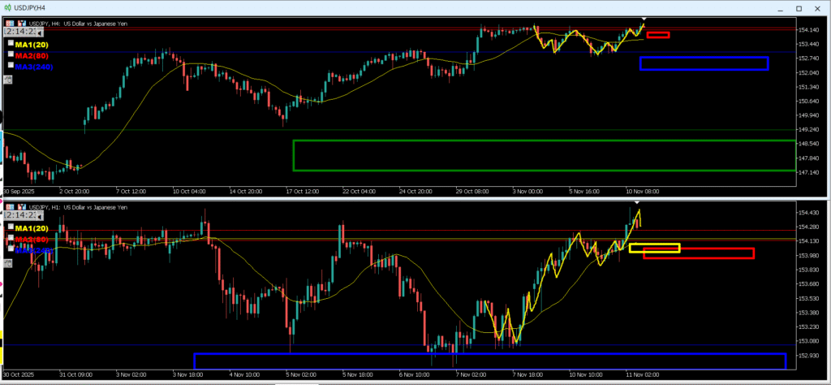Image resolution: width=831 pixels, height=385 pixels.
Task: Maximize the USDJPY,H4 chart window
Action: pyautogui.click(x=799, y=7)
